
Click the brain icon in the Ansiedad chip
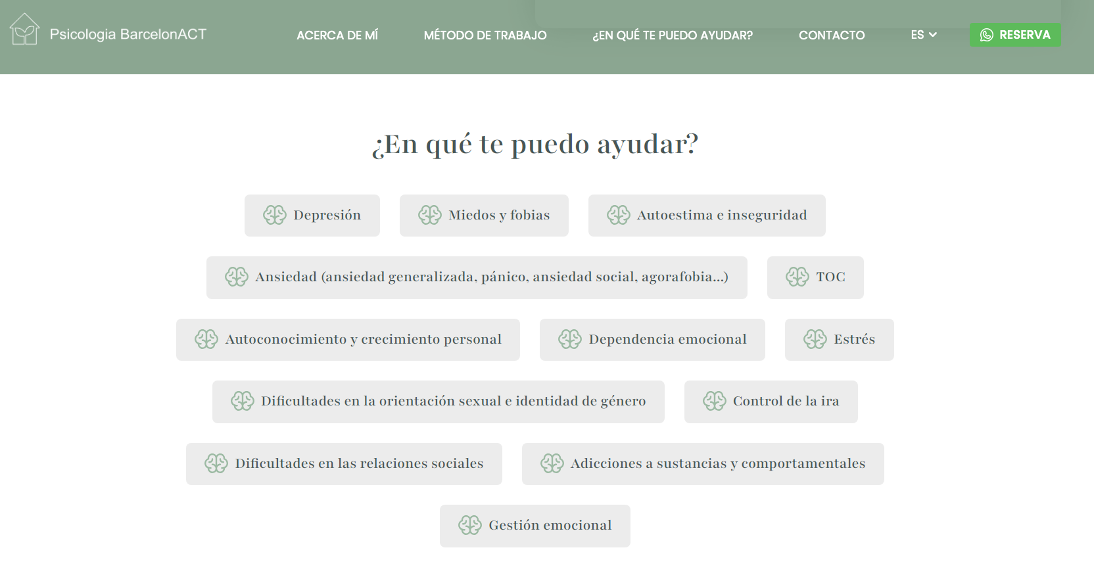tap(237, 277)
